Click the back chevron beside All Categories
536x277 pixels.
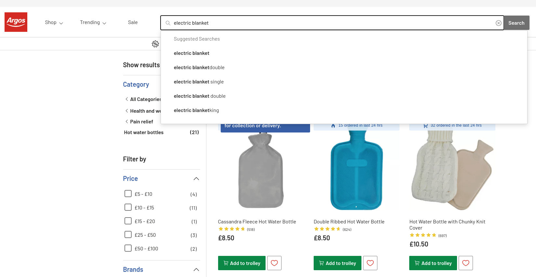pyautogui.click(x=126, y=99)
